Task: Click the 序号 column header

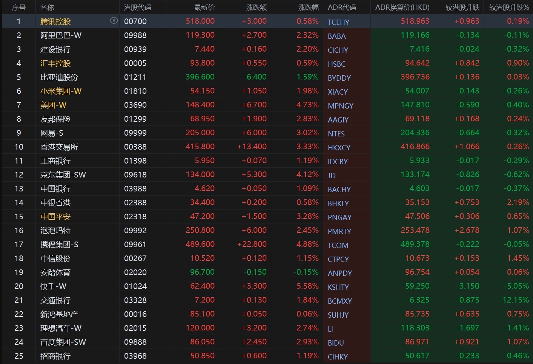Action: click(18, 7)
